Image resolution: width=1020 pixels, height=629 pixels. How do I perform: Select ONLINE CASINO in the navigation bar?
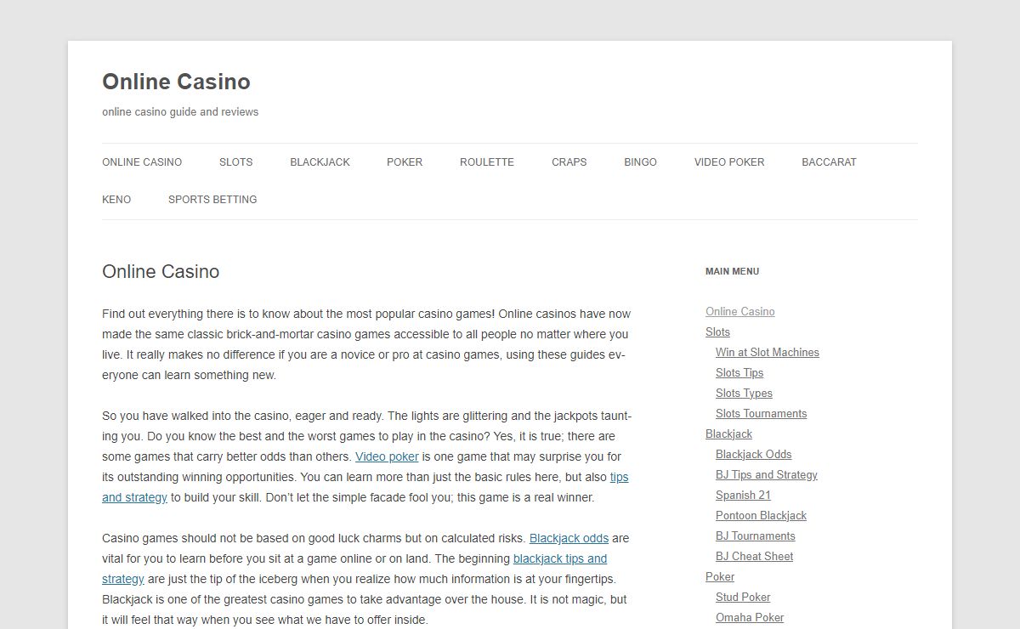(x=142, y=162)
